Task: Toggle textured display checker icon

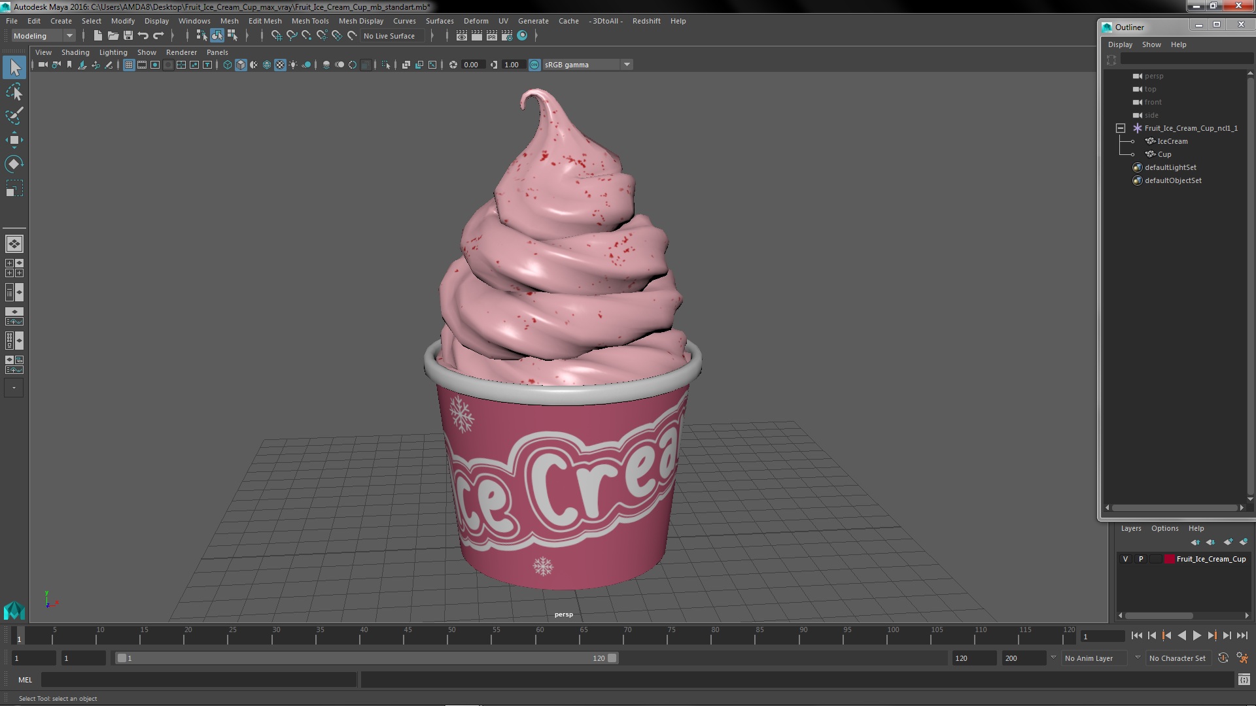Action: coord(280,65)
